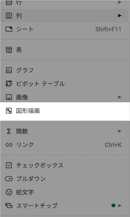
Task: Click the checkbox icon beside チェックボックス
Action: (x=9, y=165)
